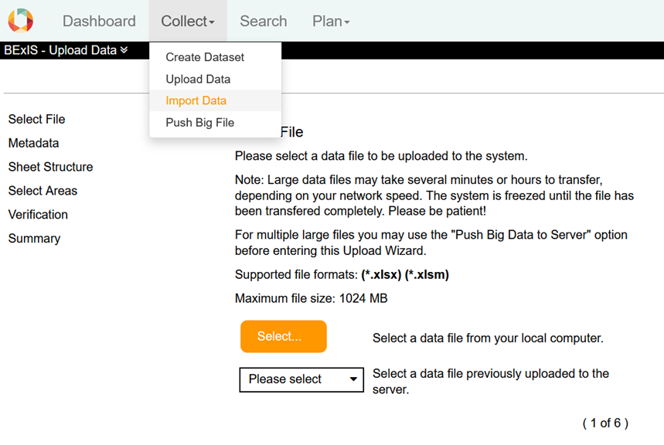Collapse the Collect dropdown menu
The height and width of the screenshot is (445, 664).
(188, 21)
